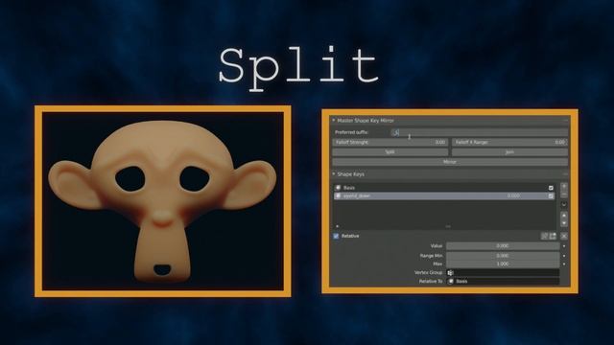Screen dimensions: 614x345
Task: Open the Relative To Basis dropdown
Action: point(503,281)
